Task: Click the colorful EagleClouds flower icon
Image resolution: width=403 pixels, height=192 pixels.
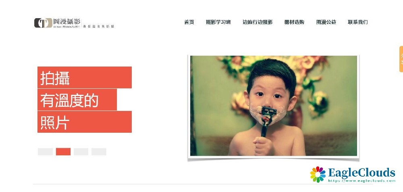Action: pyautogui.click(x=318, y=175)
